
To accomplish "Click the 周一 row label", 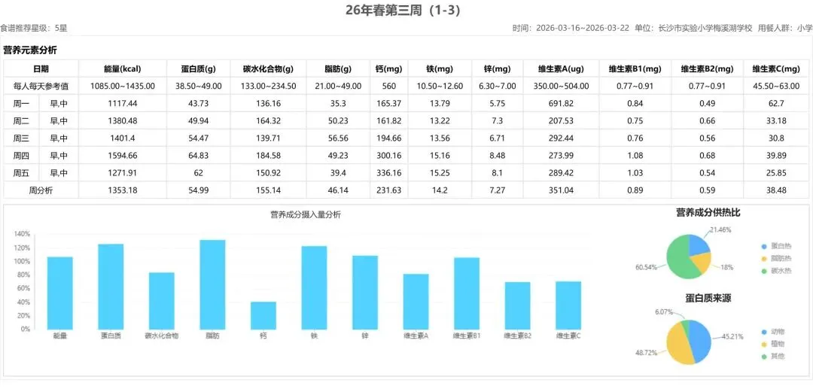I will click(21, 104).
